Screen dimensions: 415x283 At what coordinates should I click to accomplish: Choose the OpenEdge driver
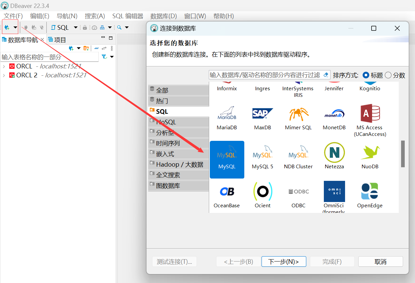(370, 195)
